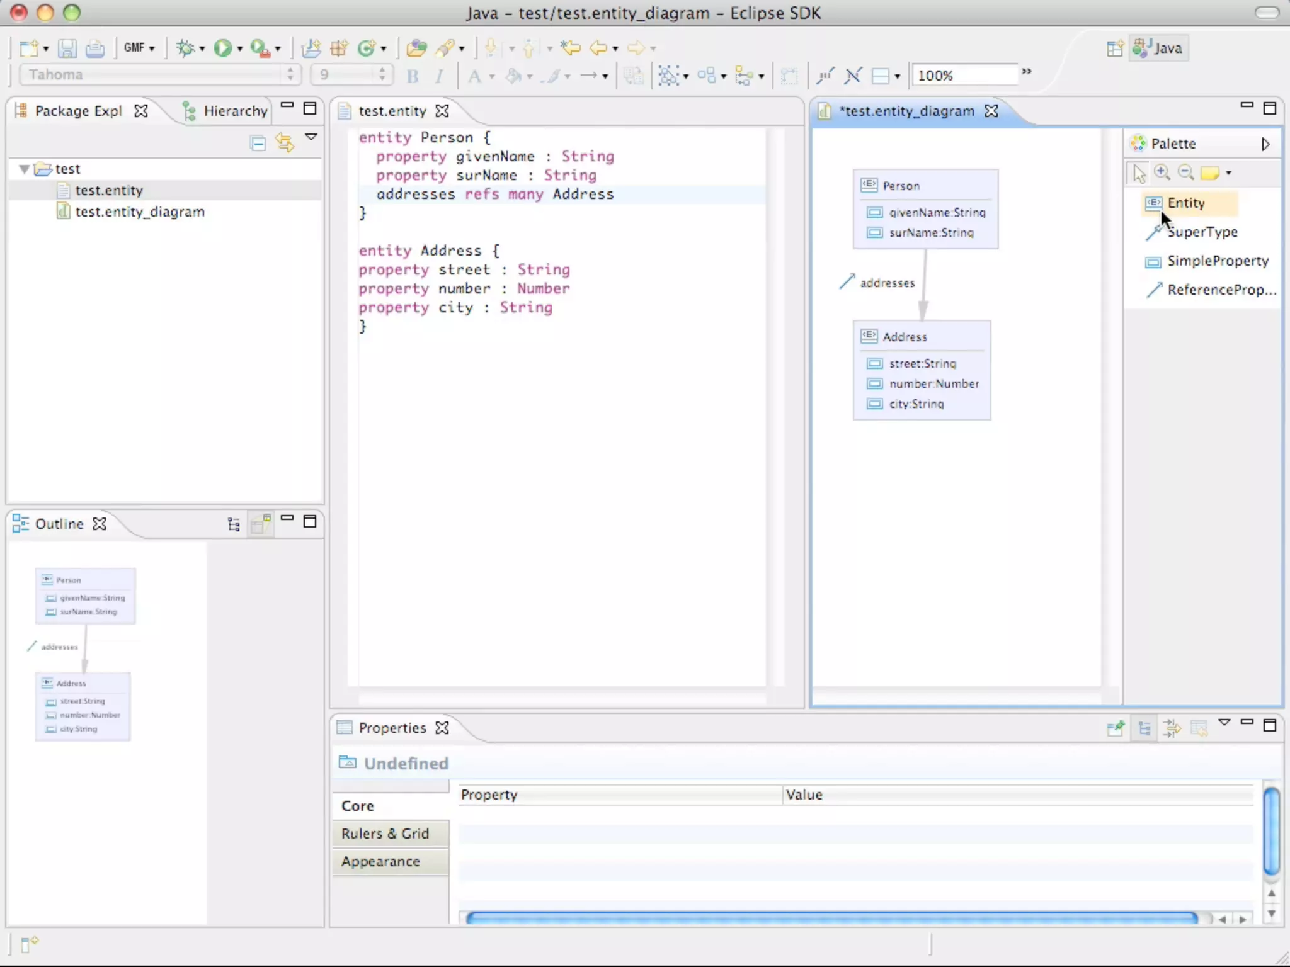Choose the SimpleProperty palette tool
The height and width of the screenshot is (967, 1290).
pyautogui.click(x=1216, y=261)
